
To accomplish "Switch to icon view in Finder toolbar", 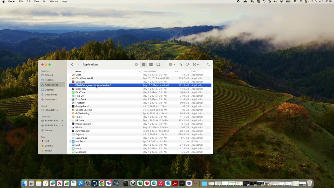I will (x=136, y=64).
